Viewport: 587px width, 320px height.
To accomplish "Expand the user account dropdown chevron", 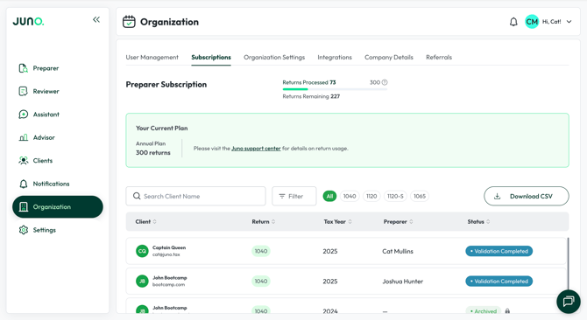I will pos(569,22).
